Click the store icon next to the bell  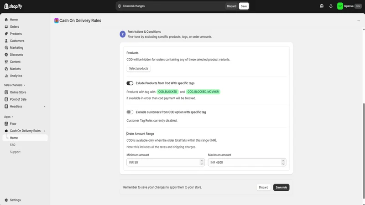pos(322,6)
